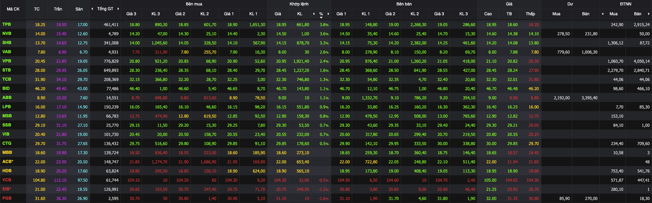Image resolution: width=652 pixels, height=203 pixels.
Task: Click the Dư Bán column header
Action: pos(586,14)
